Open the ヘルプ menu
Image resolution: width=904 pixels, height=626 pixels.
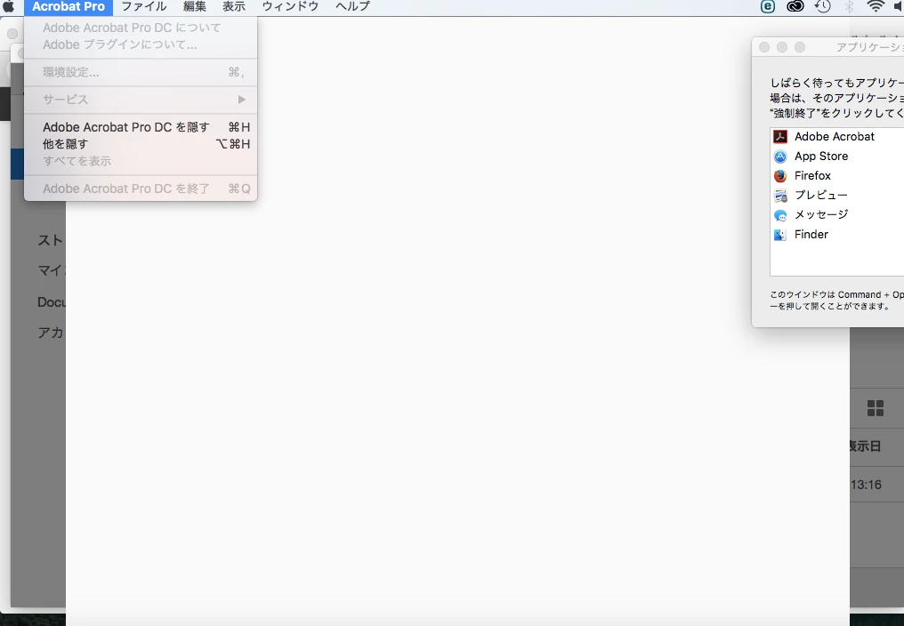click(352, 7)
